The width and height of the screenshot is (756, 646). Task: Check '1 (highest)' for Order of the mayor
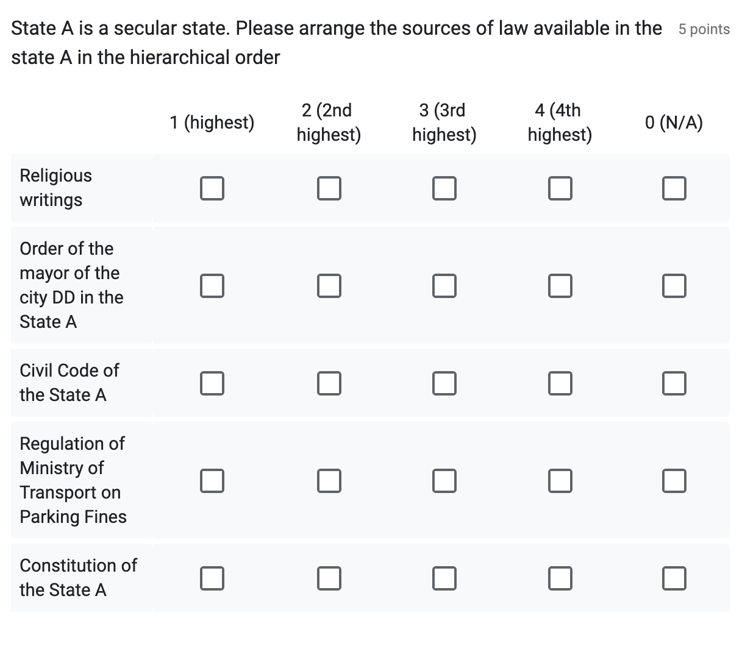(212, 285)
